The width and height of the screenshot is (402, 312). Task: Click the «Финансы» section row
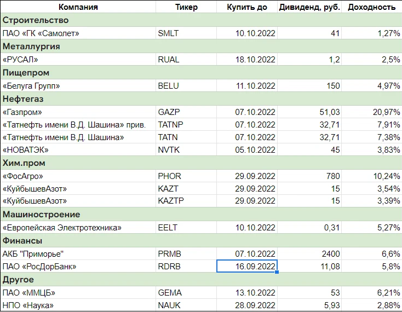[x=201, y=240]
